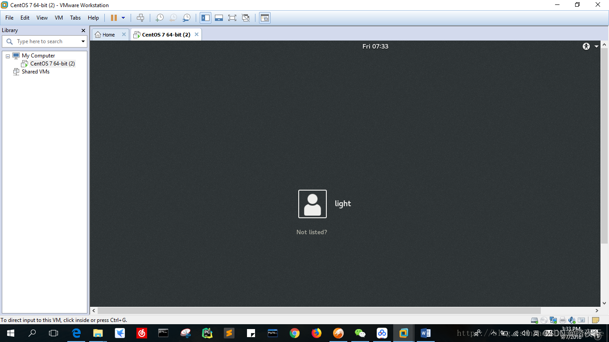Toggle the thumbnail bar view icon
The width and height of the screenshot is (609, 342).
coord(219,18)
